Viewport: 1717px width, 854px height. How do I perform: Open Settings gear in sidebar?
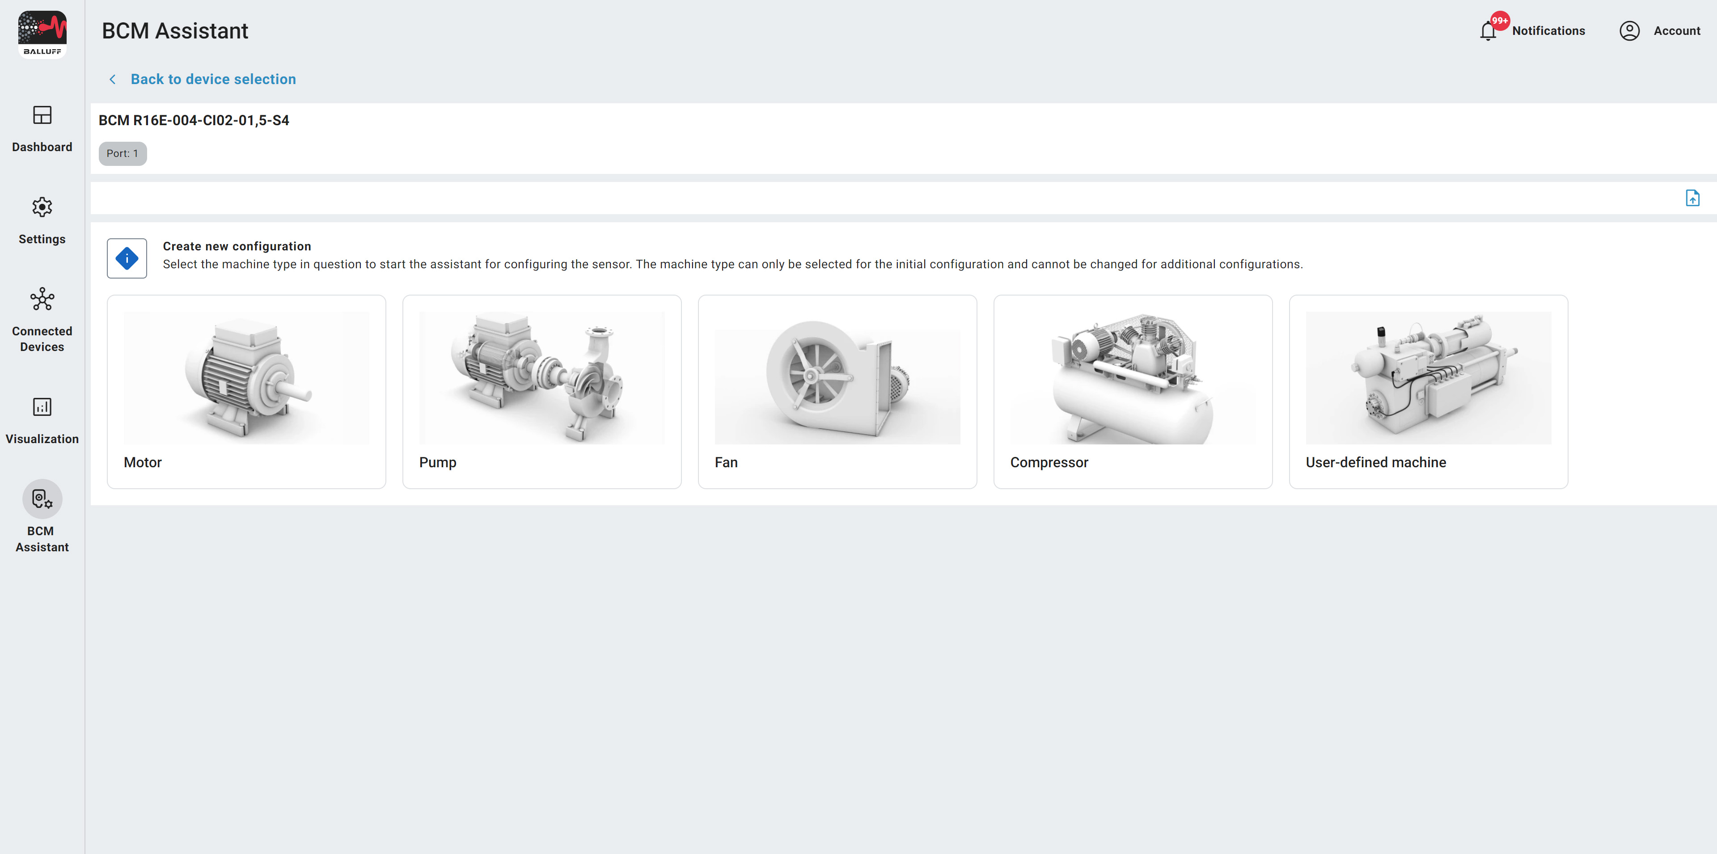point(42,207)
